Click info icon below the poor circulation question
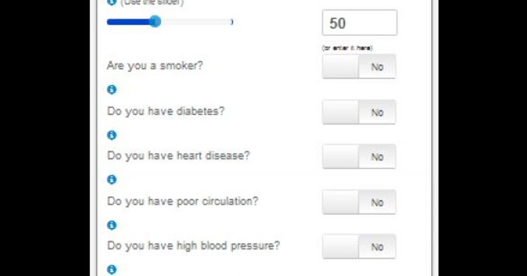 (x=112, y=225)
